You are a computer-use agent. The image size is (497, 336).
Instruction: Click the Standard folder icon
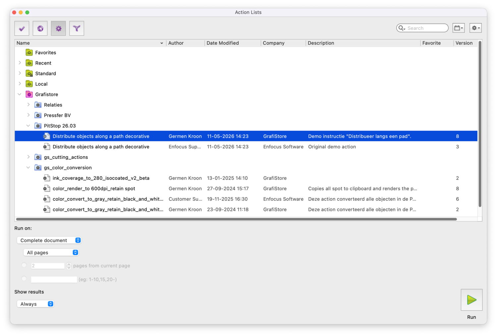tap(29, 73)
